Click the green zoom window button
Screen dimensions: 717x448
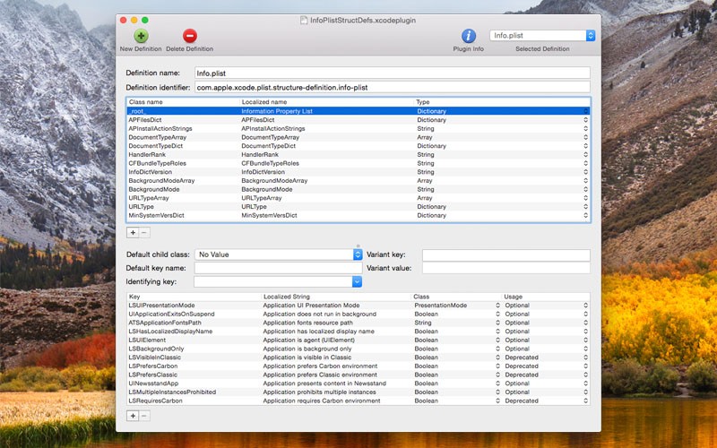(145, 20)
